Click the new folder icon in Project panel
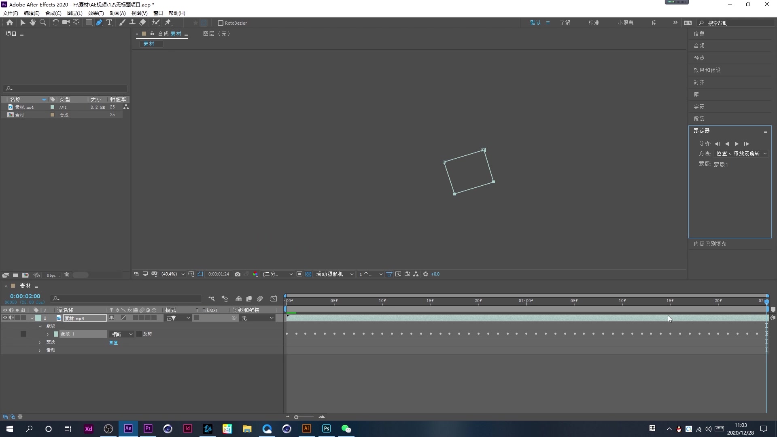Image resolution: width=777 pixels, height=437 pixels. coord(15,275)
